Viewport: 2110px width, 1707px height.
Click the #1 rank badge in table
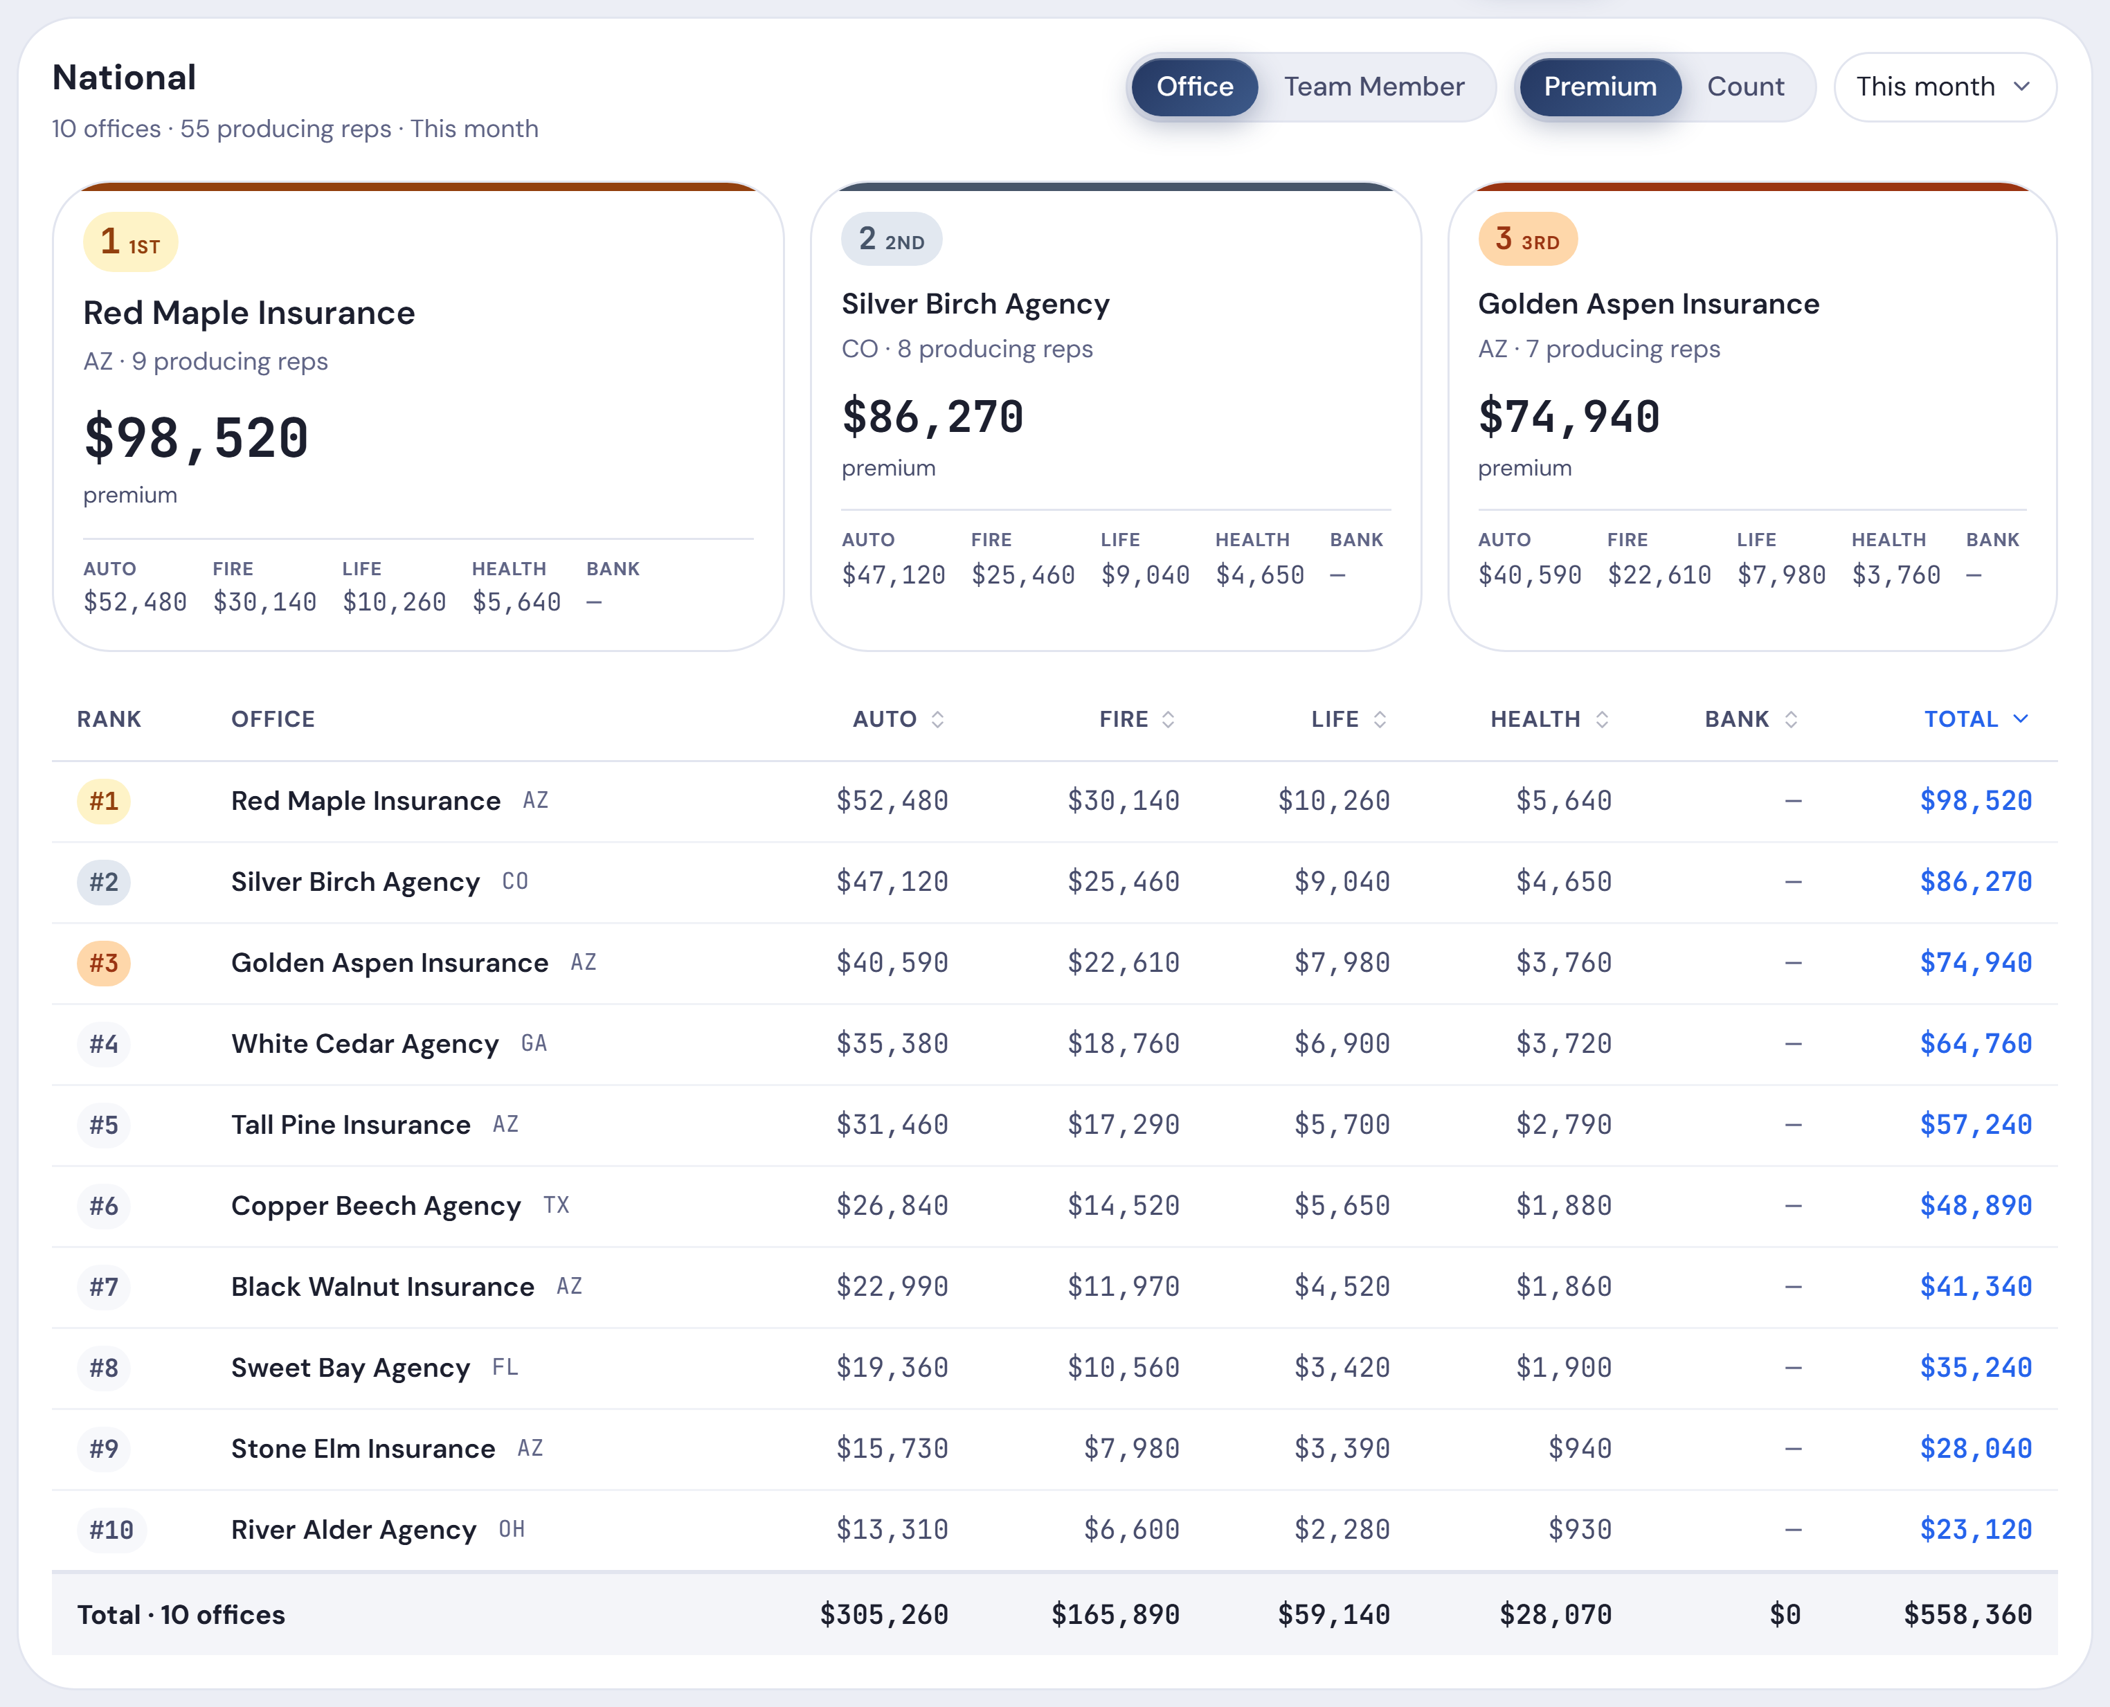point(105,800)
